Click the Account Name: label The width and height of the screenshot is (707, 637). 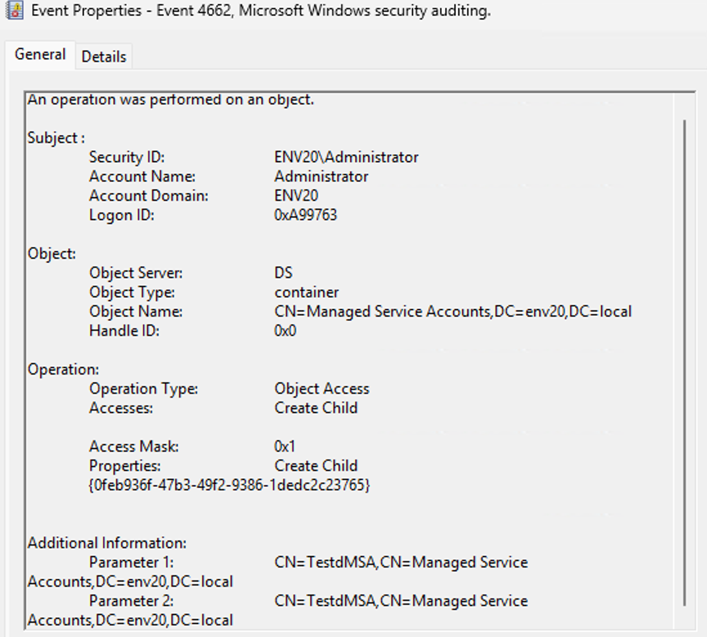point(142,176)
